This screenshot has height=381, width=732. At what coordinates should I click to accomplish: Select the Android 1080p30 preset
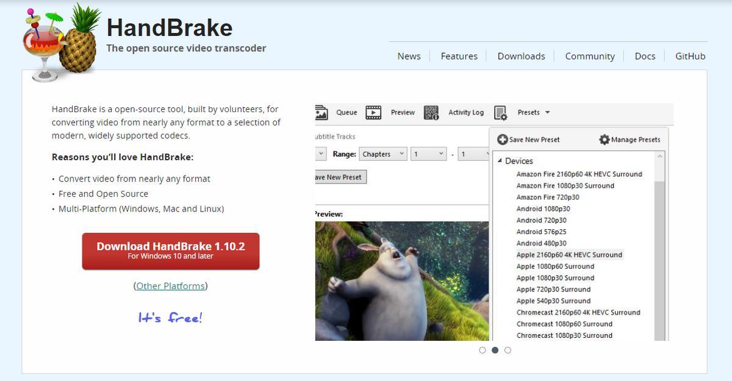543,208
